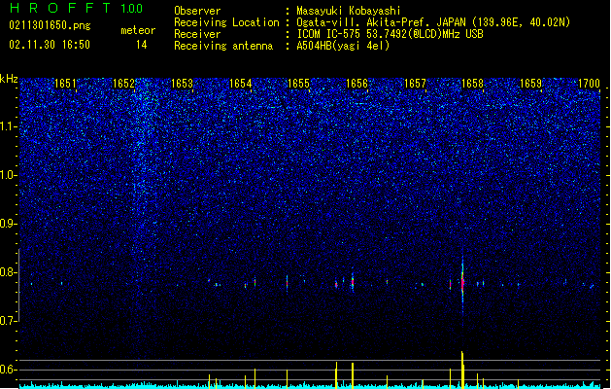
Task: Click the Receiving Location field label
Action: [226, 22]
